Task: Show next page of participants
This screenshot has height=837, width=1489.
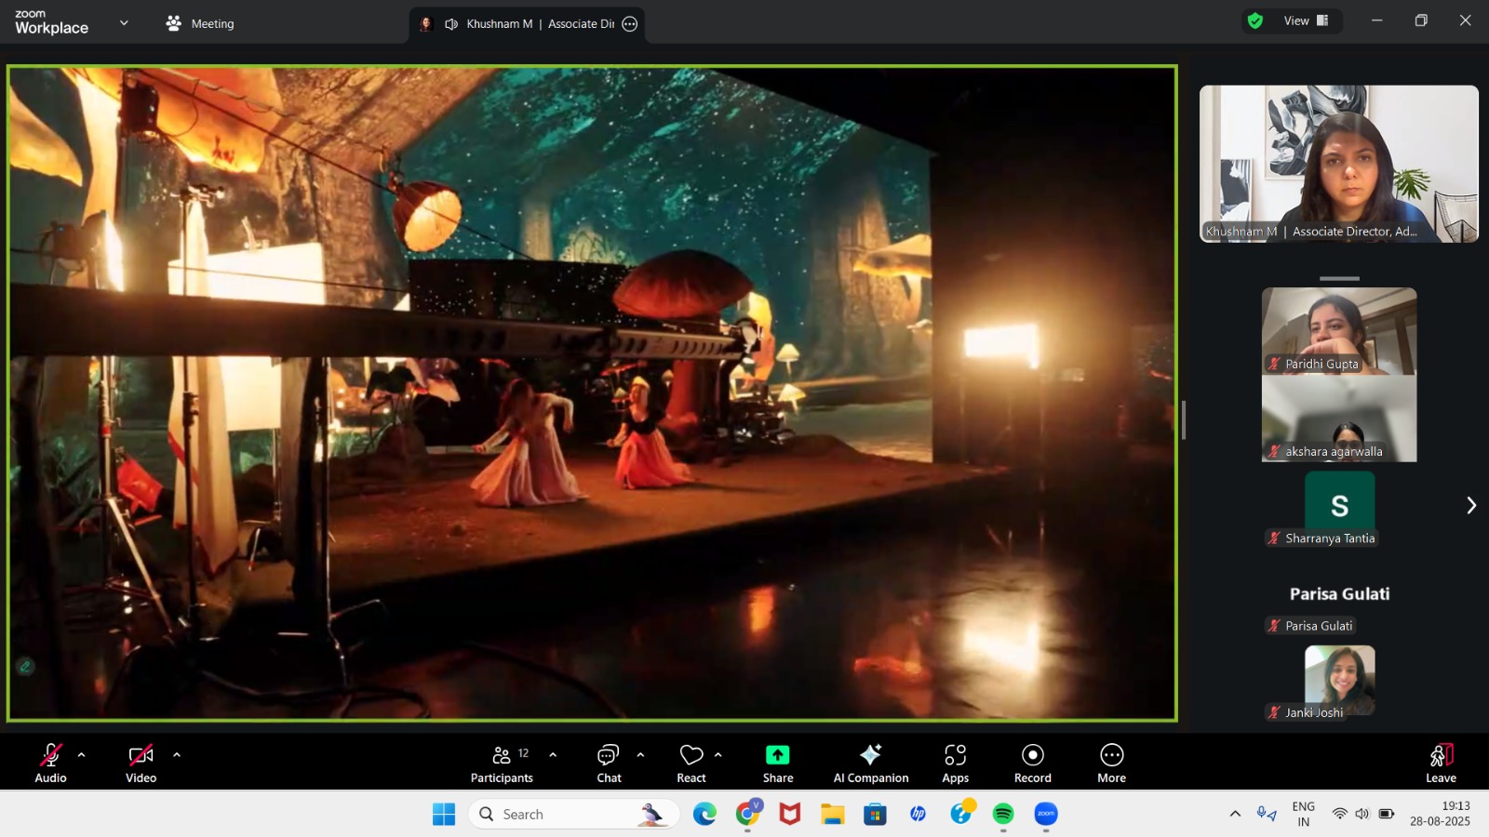Action: (1470, 505)
